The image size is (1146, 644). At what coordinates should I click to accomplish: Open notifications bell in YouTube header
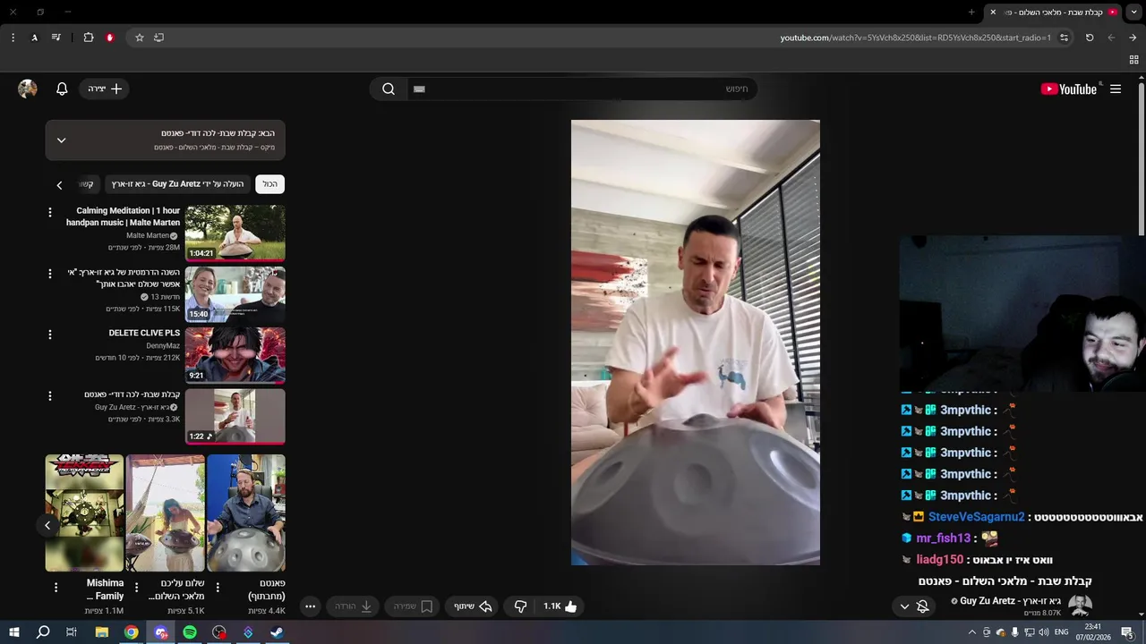click(62, 89)
